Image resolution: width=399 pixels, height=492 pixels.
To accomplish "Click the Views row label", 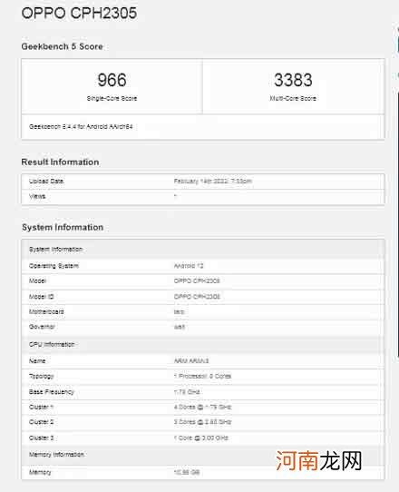I will 37,196.
